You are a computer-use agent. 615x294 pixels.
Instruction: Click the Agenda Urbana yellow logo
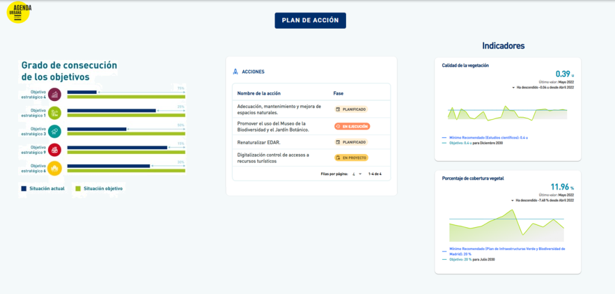pos(18,12)
